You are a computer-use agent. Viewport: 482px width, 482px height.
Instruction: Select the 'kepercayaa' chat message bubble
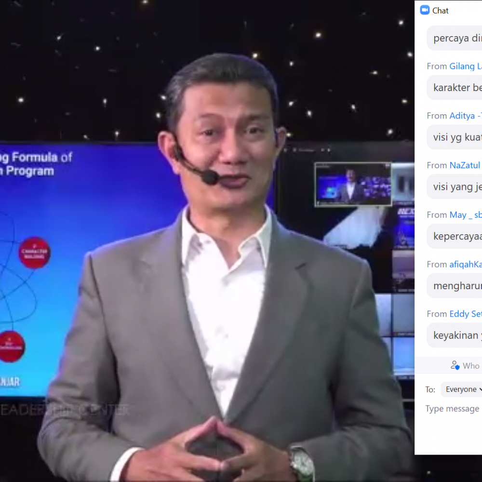[x=455, y=237]
